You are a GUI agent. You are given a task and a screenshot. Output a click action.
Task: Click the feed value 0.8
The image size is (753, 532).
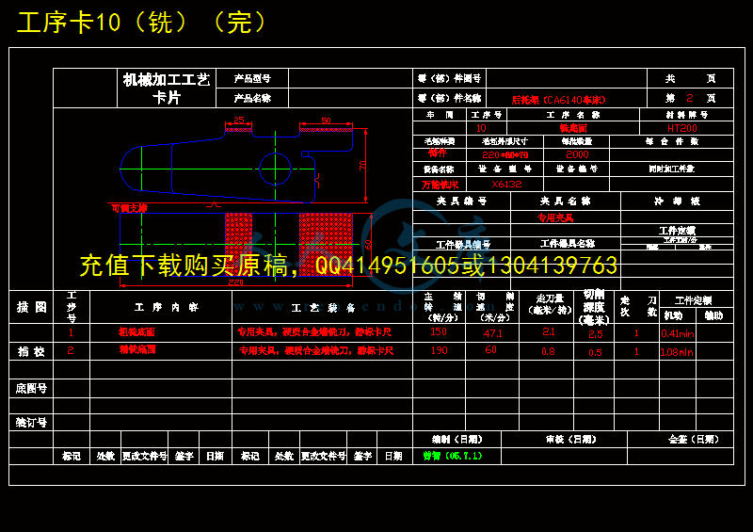coord(548,351)
